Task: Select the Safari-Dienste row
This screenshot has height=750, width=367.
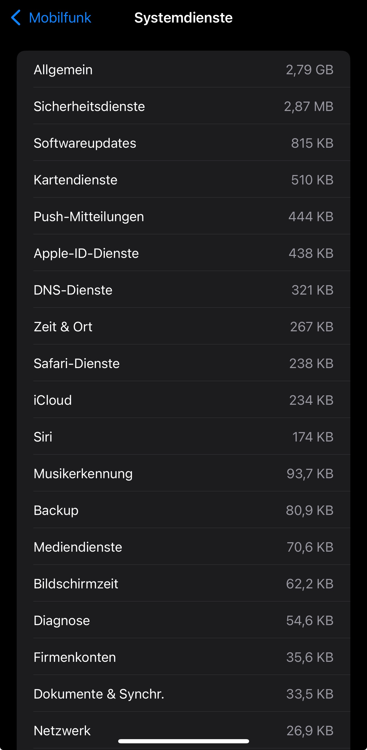Action: [183, 363]
